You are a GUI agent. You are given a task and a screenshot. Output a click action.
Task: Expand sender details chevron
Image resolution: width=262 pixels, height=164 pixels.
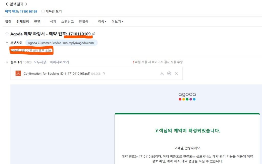[x=7, y=43]
